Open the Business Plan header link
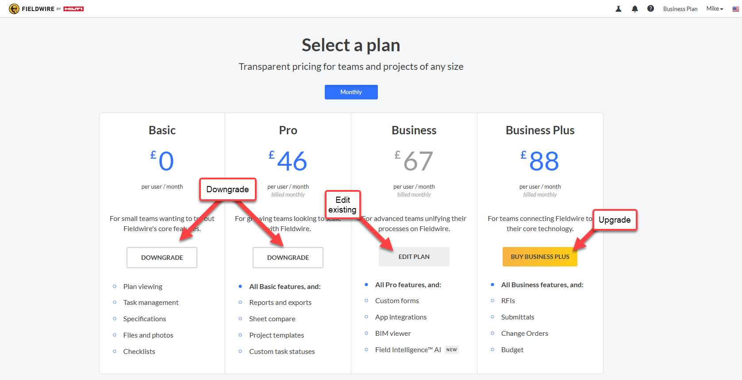742x380 pixels. [680, 9]
